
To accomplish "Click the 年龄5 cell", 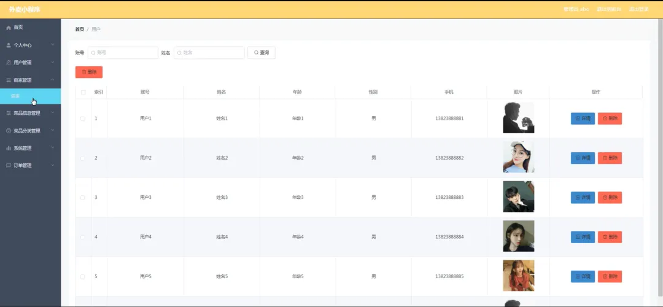I will 298,276.
